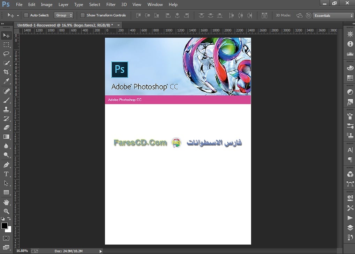Viewport: 355px width, 254px height.
Task: Activate the Horizontal Type tool
Action: [6, 174]
